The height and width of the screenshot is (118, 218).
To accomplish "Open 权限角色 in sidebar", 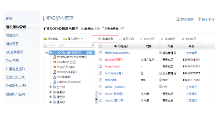I will [x=12, y=35].
